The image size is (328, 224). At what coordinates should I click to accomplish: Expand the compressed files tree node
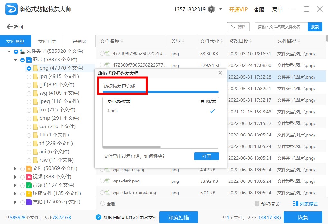(x=15, y=194)
